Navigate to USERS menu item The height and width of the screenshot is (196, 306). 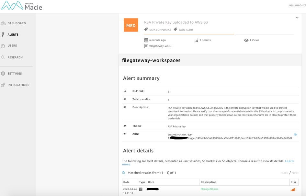12,45
